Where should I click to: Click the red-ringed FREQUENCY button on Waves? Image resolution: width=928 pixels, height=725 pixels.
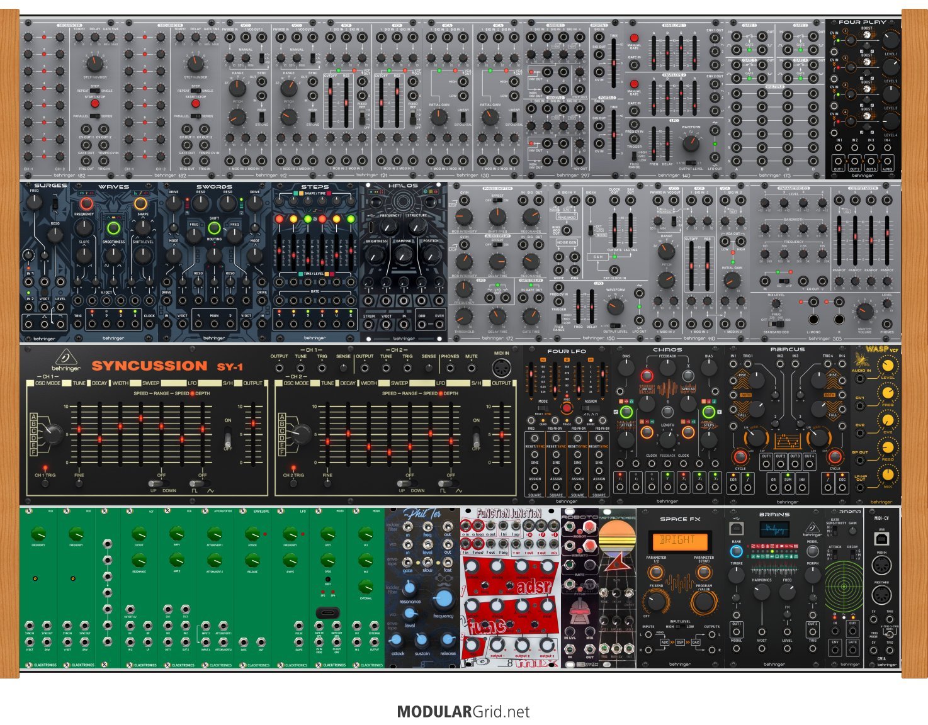click(x=86, y=204)
